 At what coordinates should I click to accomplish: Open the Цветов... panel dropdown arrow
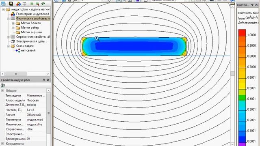(x=252, y=5)
